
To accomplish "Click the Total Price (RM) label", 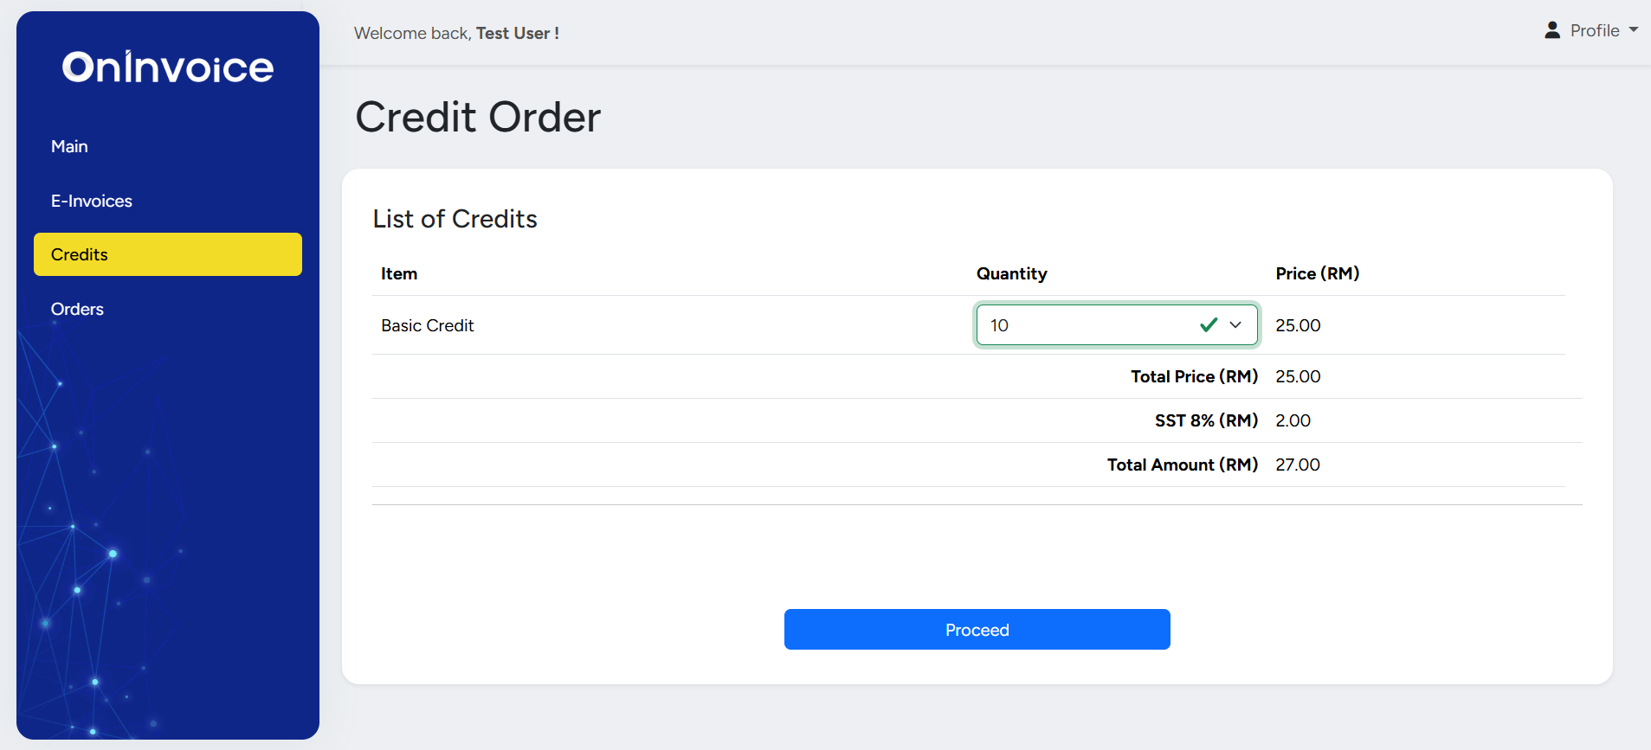I will tap(1194, 376).
